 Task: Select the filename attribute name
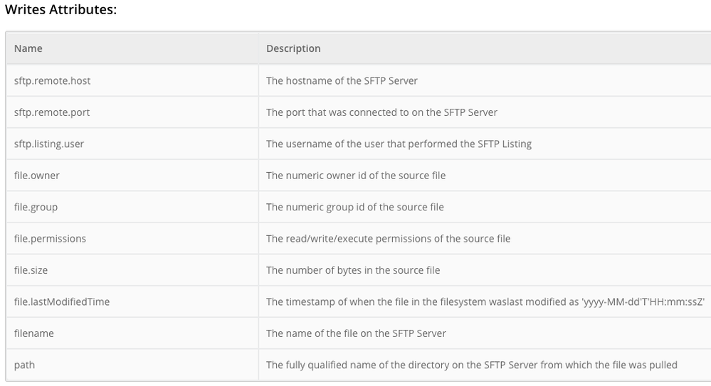(34, 333)
